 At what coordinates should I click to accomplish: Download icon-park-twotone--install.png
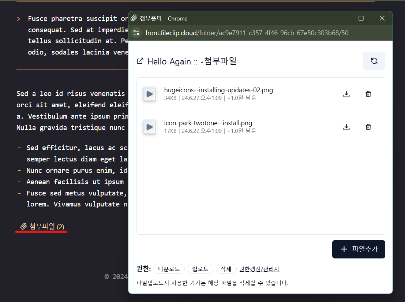346,127
